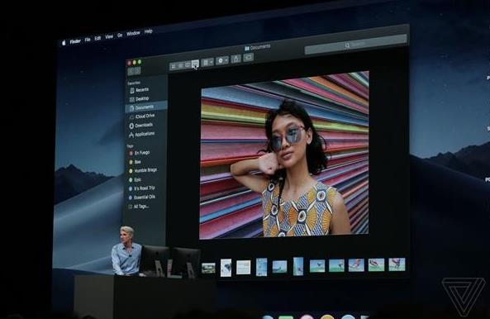Switch to column view in Finder toolbar

point(188,65)
